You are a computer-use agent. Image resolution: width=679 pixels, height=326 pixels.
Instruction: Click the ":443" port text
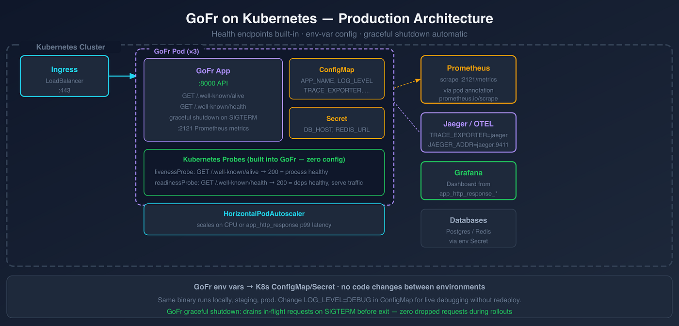pyautogui.click(x=65, y=90)
